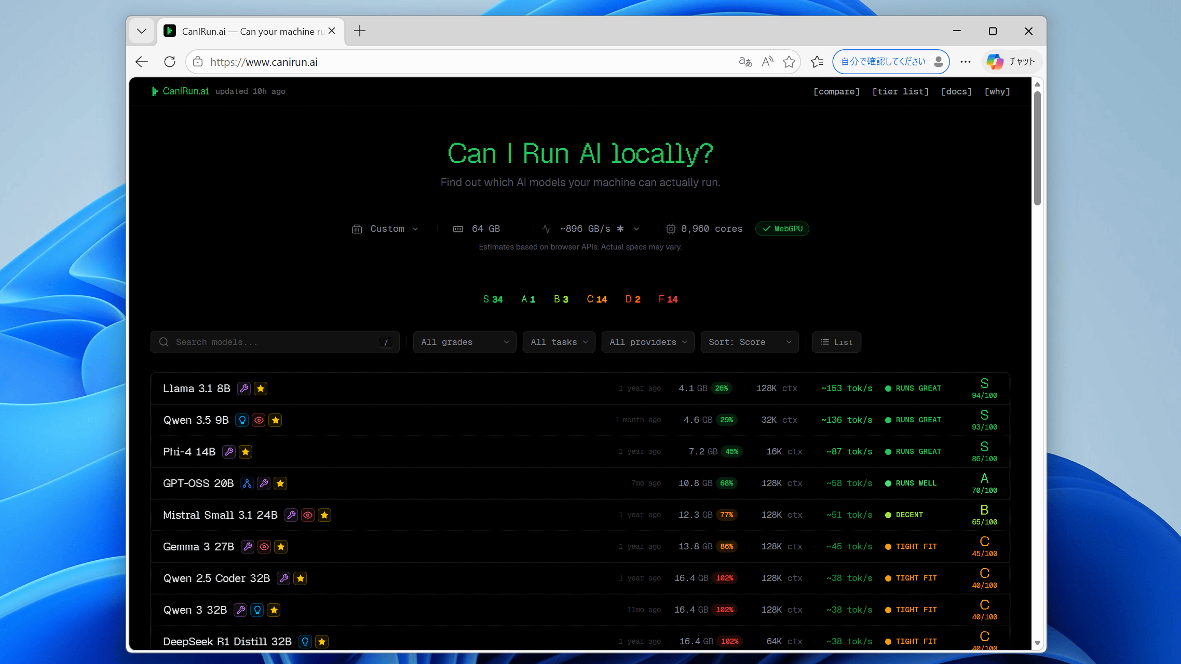
Task: Click the vision eye icon on Qwen 3.5 9B
Action: (x=259, y=420)
